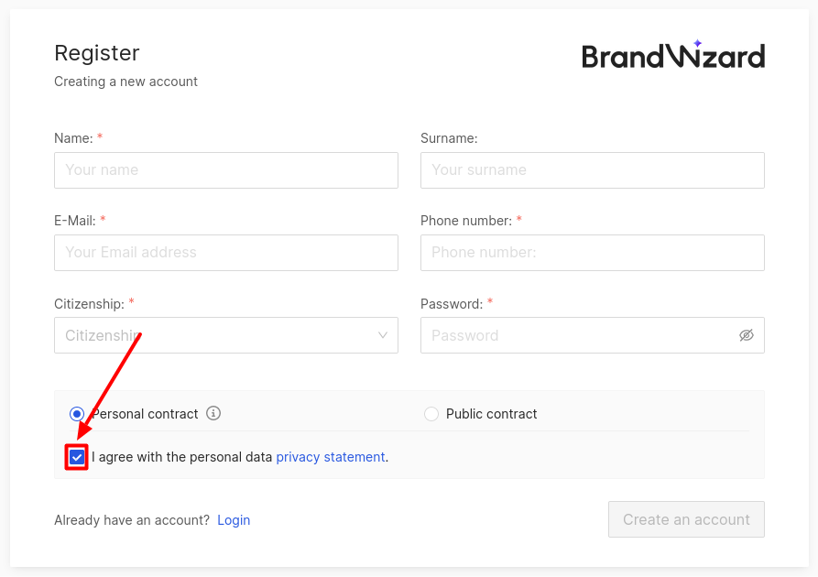Click the 'I agree with the personal data' text
The image size is (818, 577).
[181, 457]
